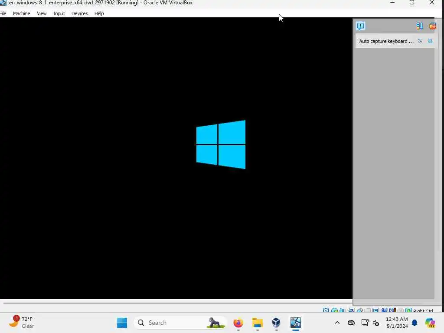Click the VirtualBox title bar app icon
444x333 pixels.
3,3
